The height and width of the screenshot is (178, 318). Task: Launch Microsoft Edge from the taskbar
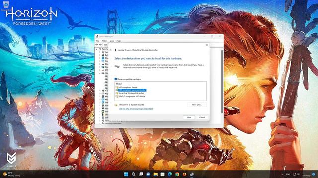click(170, 174)
